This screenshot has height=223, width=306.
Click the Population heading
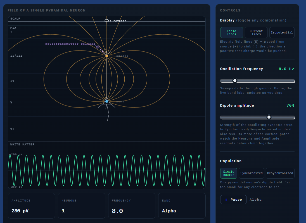click(x=231, y=161)
